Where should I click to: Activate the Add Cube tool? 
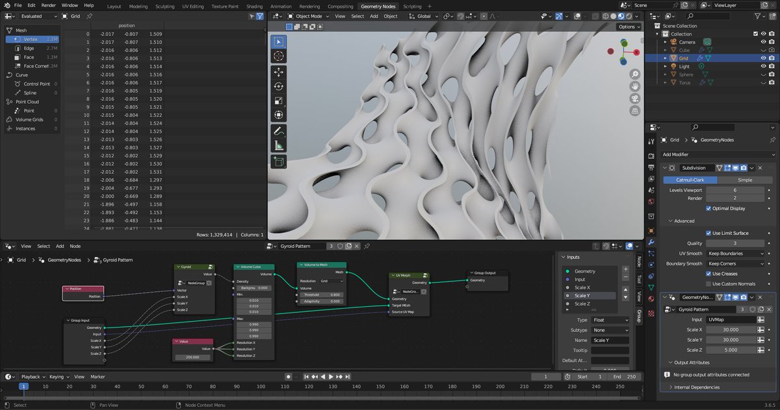(x=278, y=160)
